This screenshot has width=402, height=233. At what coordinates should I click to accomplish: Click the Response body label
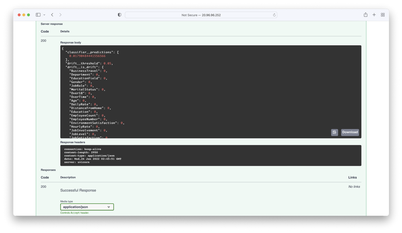[x=70, y=43]
